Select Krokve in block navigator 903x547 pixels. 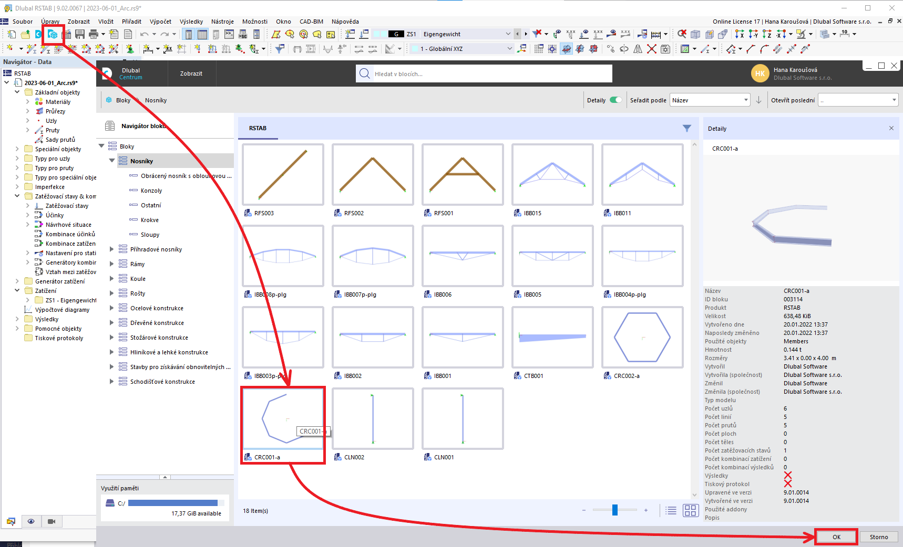coord(150,220)
